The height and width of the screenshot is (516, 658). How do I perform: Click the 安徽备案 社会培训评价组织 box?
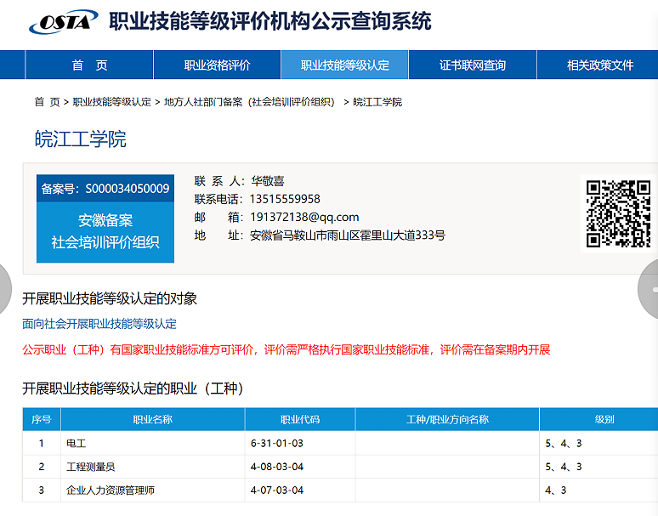tap(105, 231)
